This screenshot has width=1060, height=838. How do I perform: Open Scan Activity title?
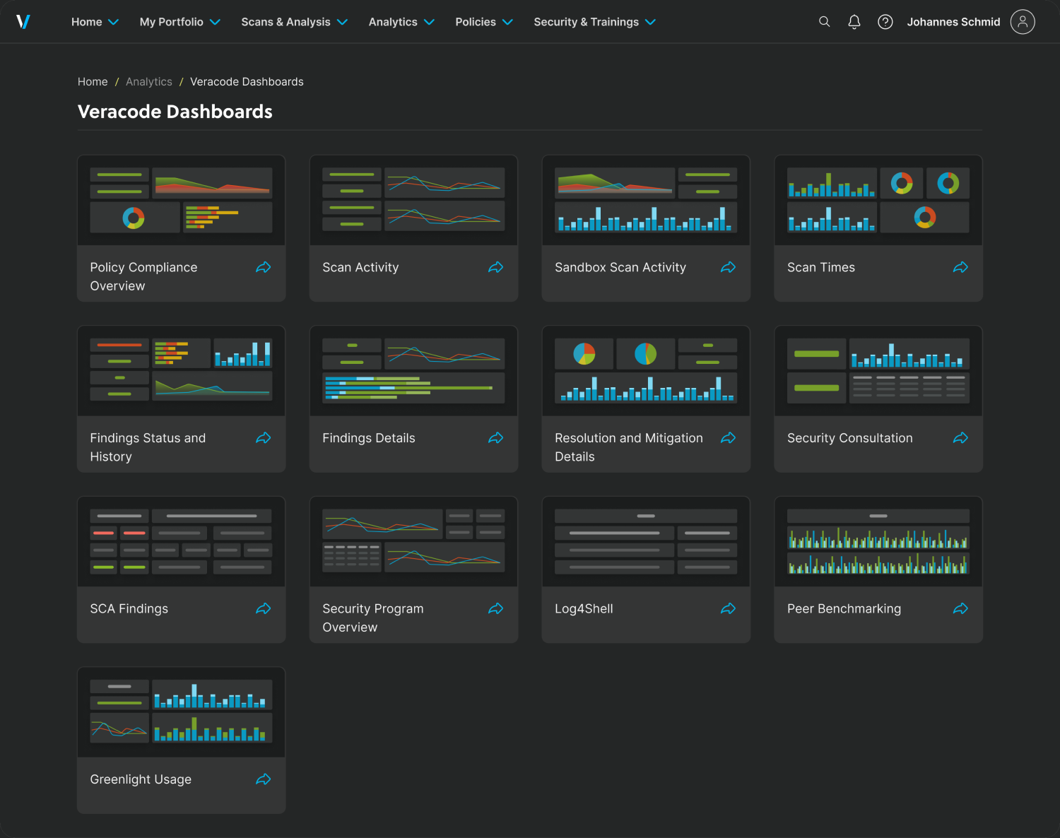pos(360,267)
